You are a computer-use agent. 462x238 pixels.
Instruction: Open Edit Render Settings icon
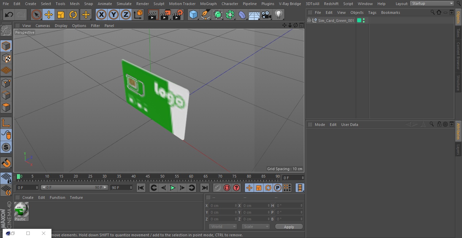178,15
